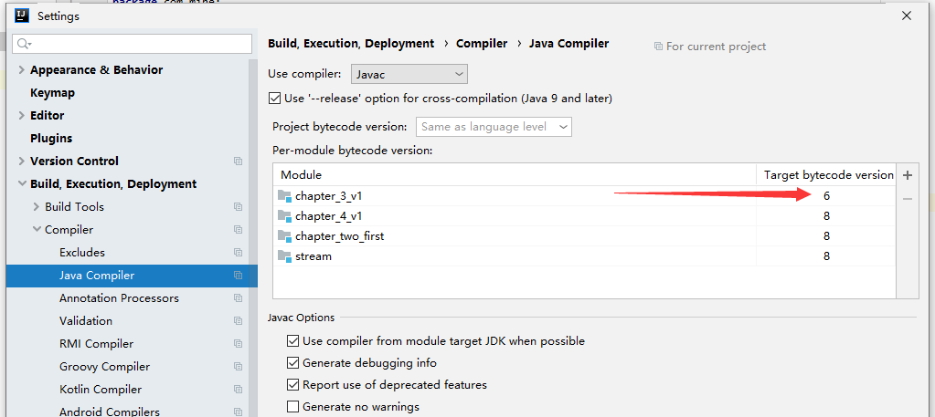Toggle the '--release' cross-compilation checkbox

tap(275, 99)
